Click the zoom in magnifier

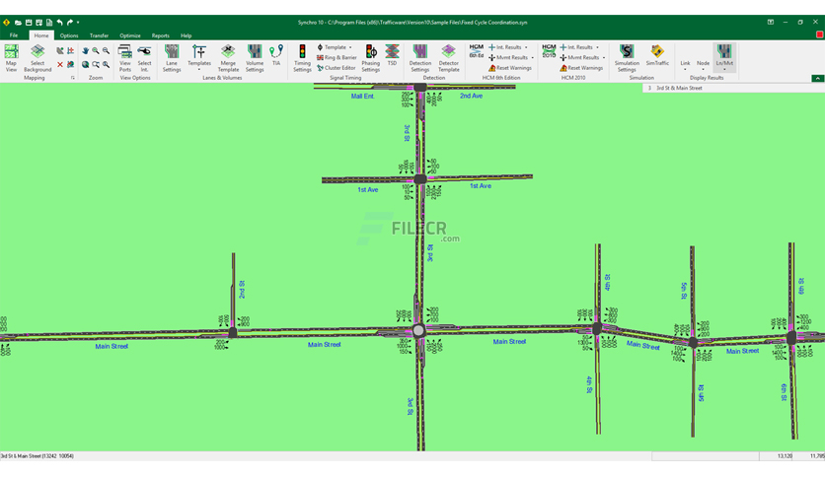tap(96, 51)
